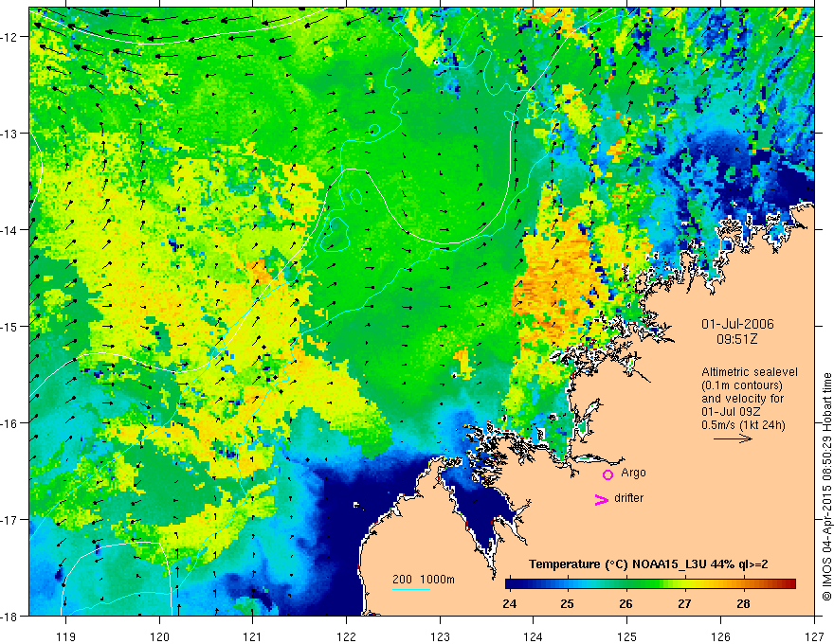This screenshot has height=644, width=834.
Task: Click the longitude axis label '127'
Action: click(814, 637)
